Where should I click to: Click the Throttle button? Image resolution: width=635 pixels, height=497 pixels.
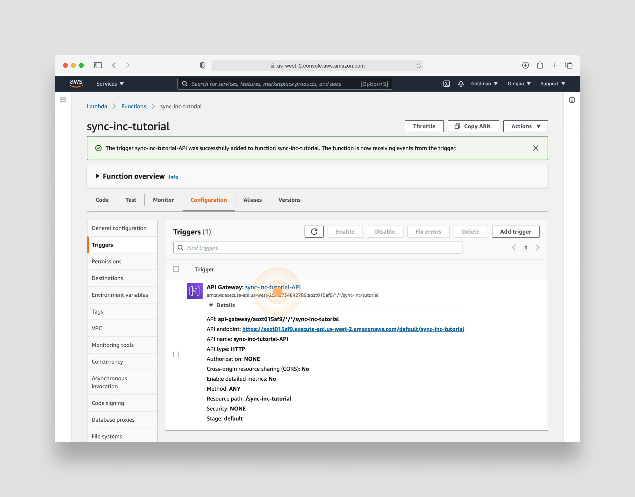tap(424, 126)
